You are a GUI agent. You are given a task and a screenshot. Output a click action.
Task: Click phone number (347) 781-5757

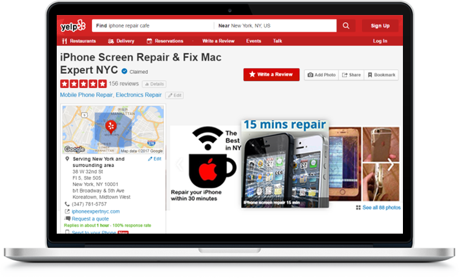(89, 204)
